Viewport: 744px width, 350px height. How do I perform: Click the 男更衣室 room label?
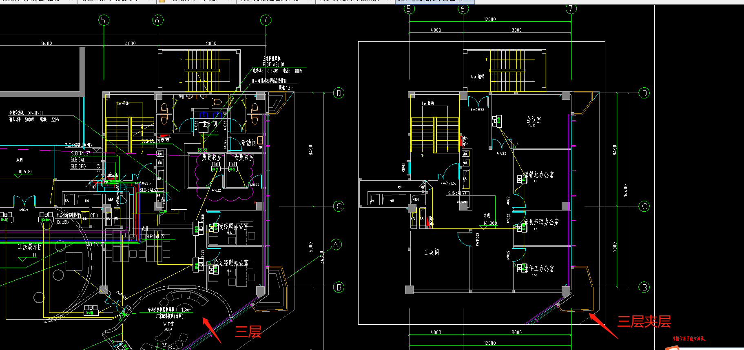point(212,157)
